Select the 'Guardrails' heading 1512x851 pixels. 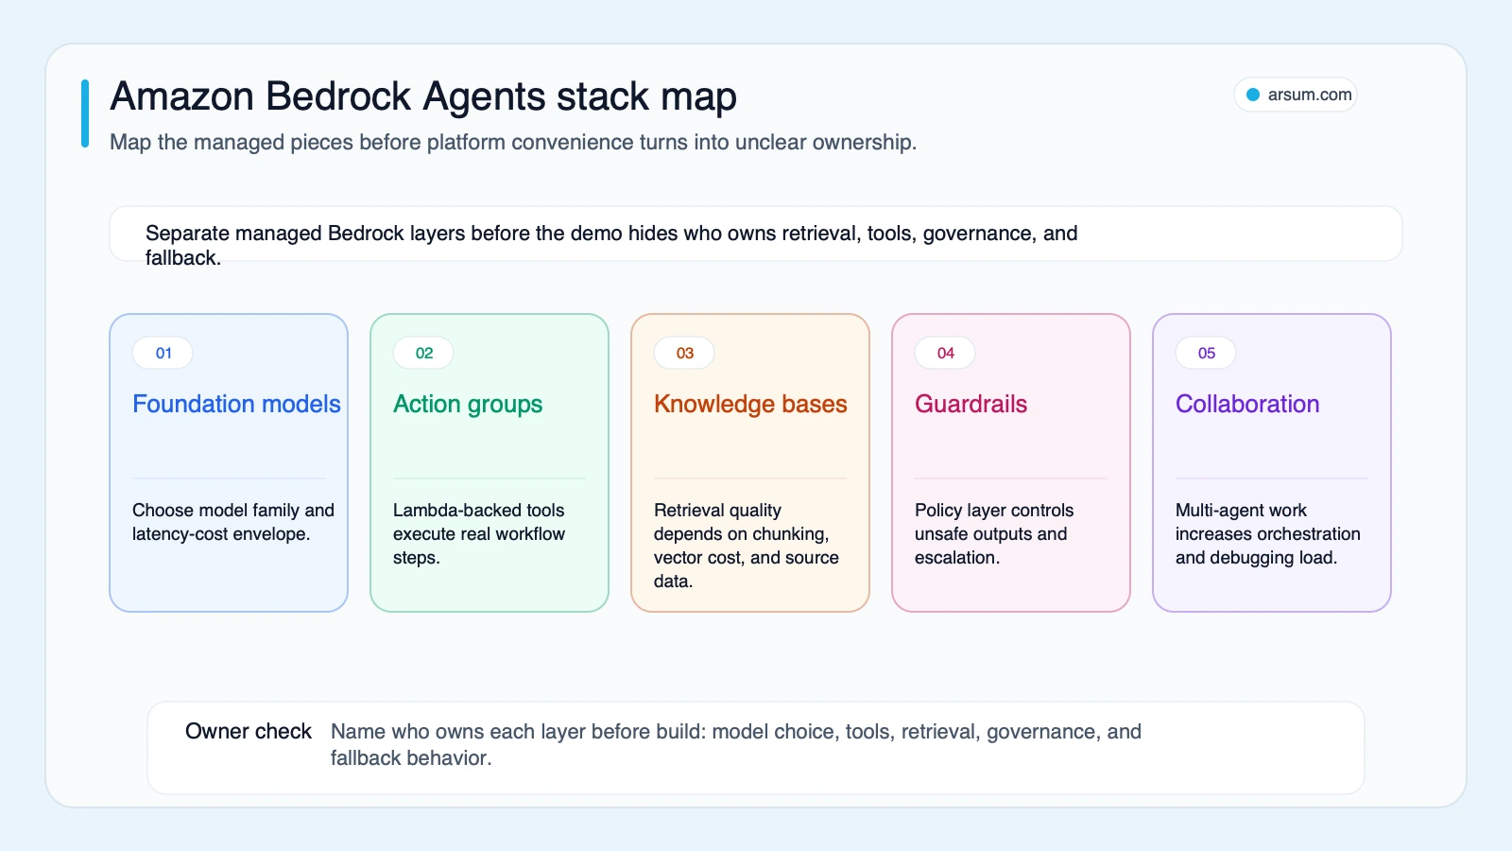(x=971, y=404)
